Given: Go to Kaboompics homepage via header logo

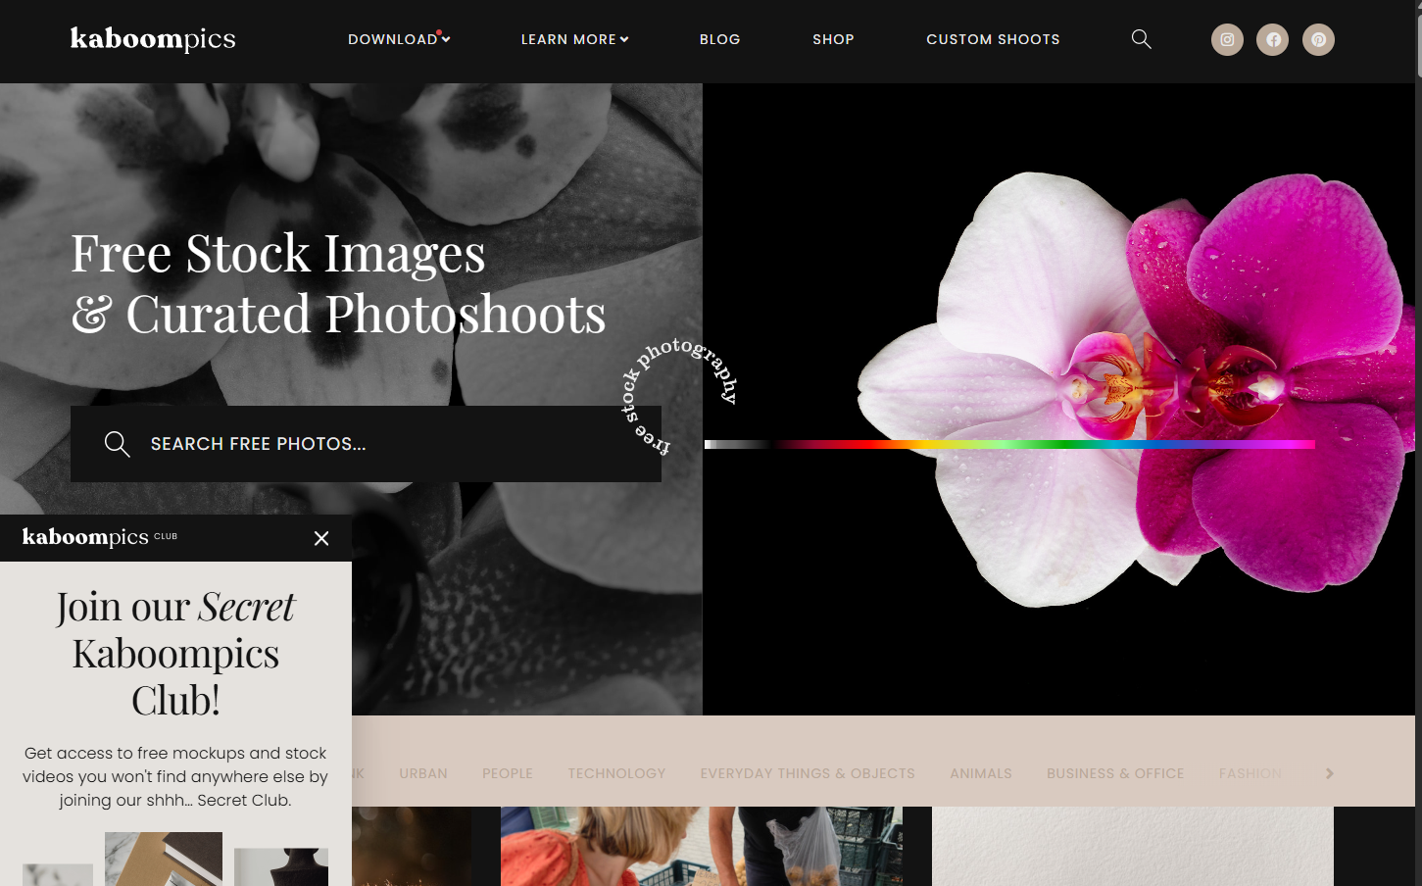Looking at the screenshot, I should click(153, 39).
